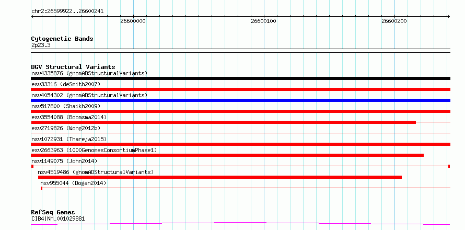The height and width of the screenshot is (230, 465).
Task: Click the red esv2663963 variant bar
Action: pyautogui.click(x=227, y=155)
